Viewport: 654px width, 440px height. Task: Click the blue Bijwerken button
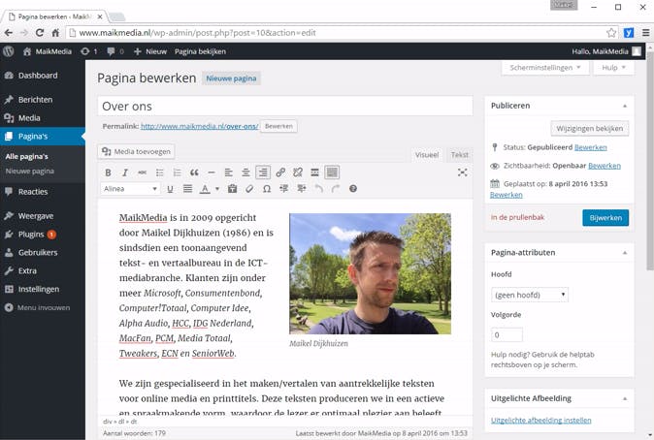tap(605, 218)
